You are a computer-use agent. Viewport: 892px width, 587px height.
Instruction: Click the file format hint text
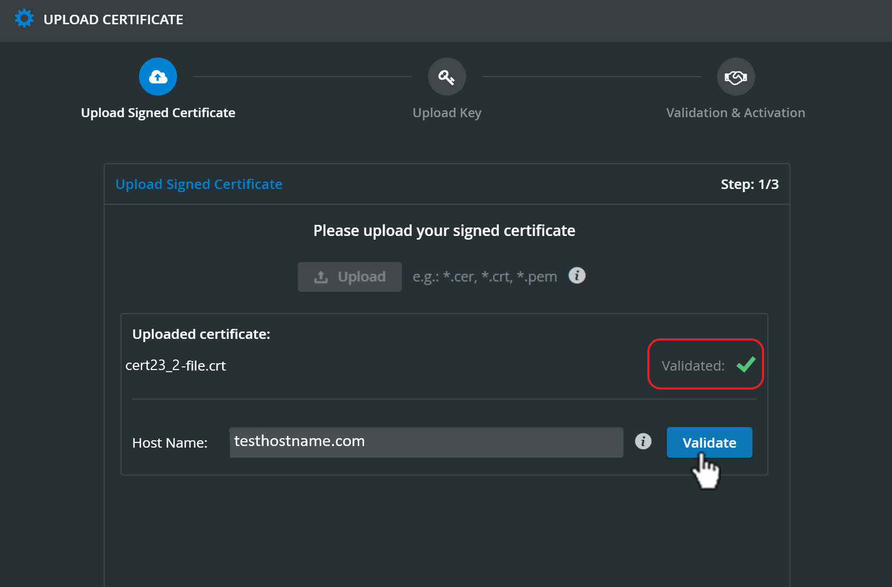click(x=485, y=277)
